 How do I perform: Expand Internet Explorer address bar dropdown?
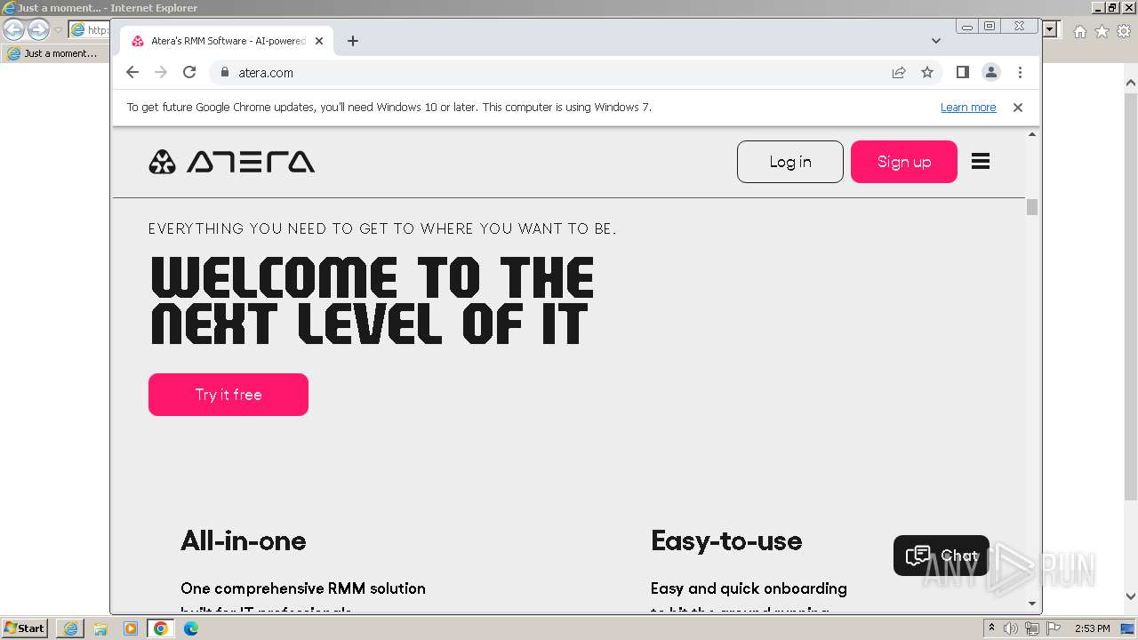(x=1050, y=29)
